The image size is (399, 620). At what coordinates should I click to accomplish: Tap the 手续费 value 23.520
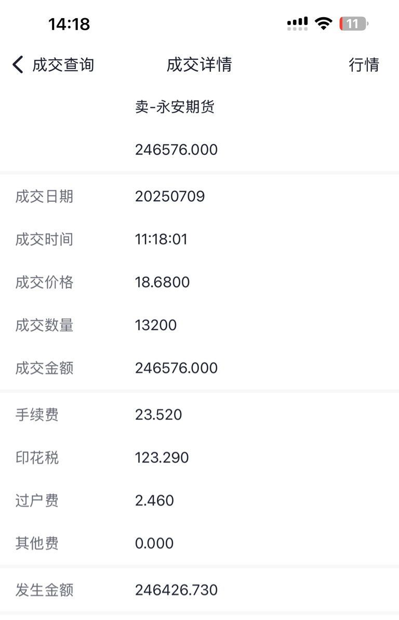158,415
